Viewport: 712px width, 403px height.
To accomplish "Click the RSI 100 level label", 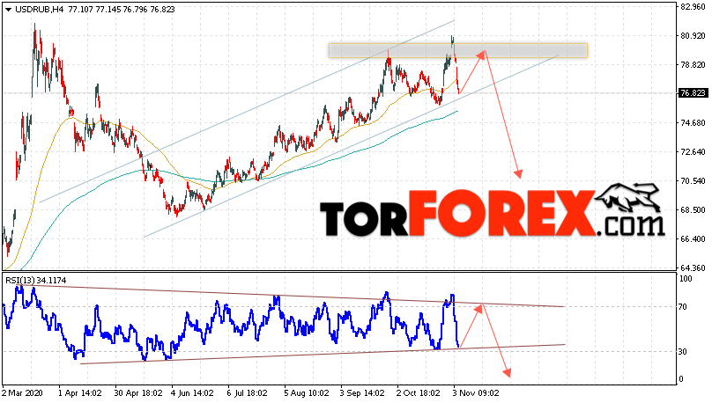I will pos(685,279).
